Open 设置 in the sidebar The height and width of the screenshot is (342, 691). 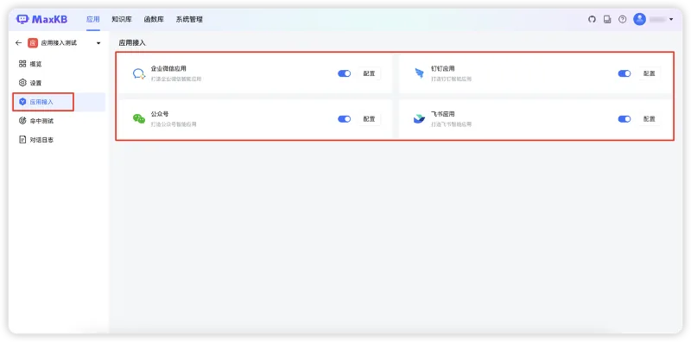pos(59,83)
